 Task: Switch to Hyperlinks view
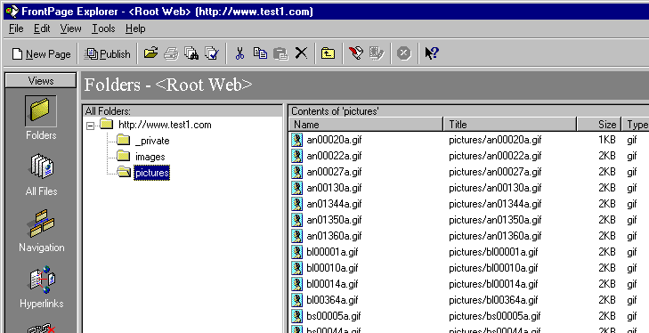tap(41, 287)
